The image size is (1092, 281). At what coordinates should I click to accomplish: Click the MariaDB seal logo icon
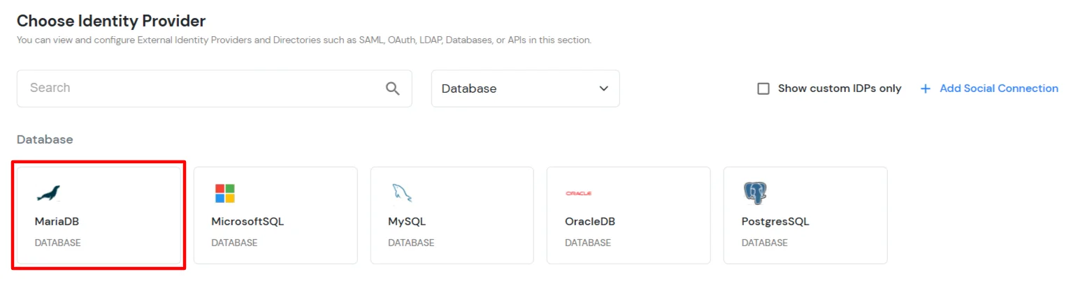tap(49, 193)
